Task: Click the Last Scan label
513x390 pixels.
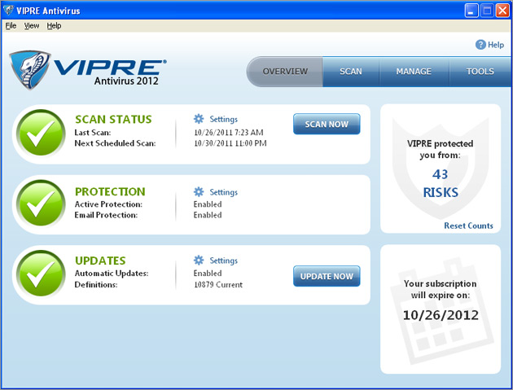Action: coord(93,133)
